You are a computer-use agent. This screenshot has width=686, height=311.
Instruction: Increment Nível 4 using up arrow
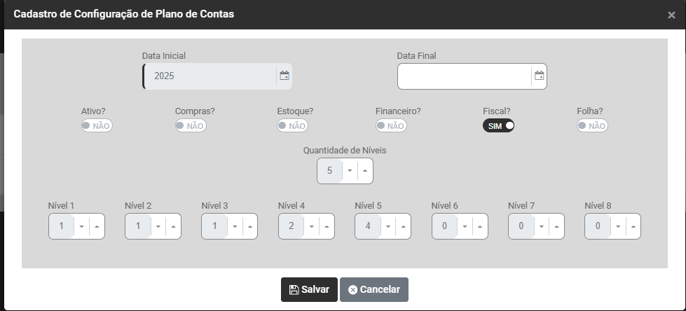point(327,226)
